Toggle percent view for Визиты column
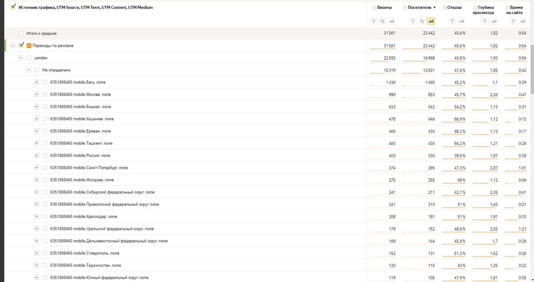 383,21
